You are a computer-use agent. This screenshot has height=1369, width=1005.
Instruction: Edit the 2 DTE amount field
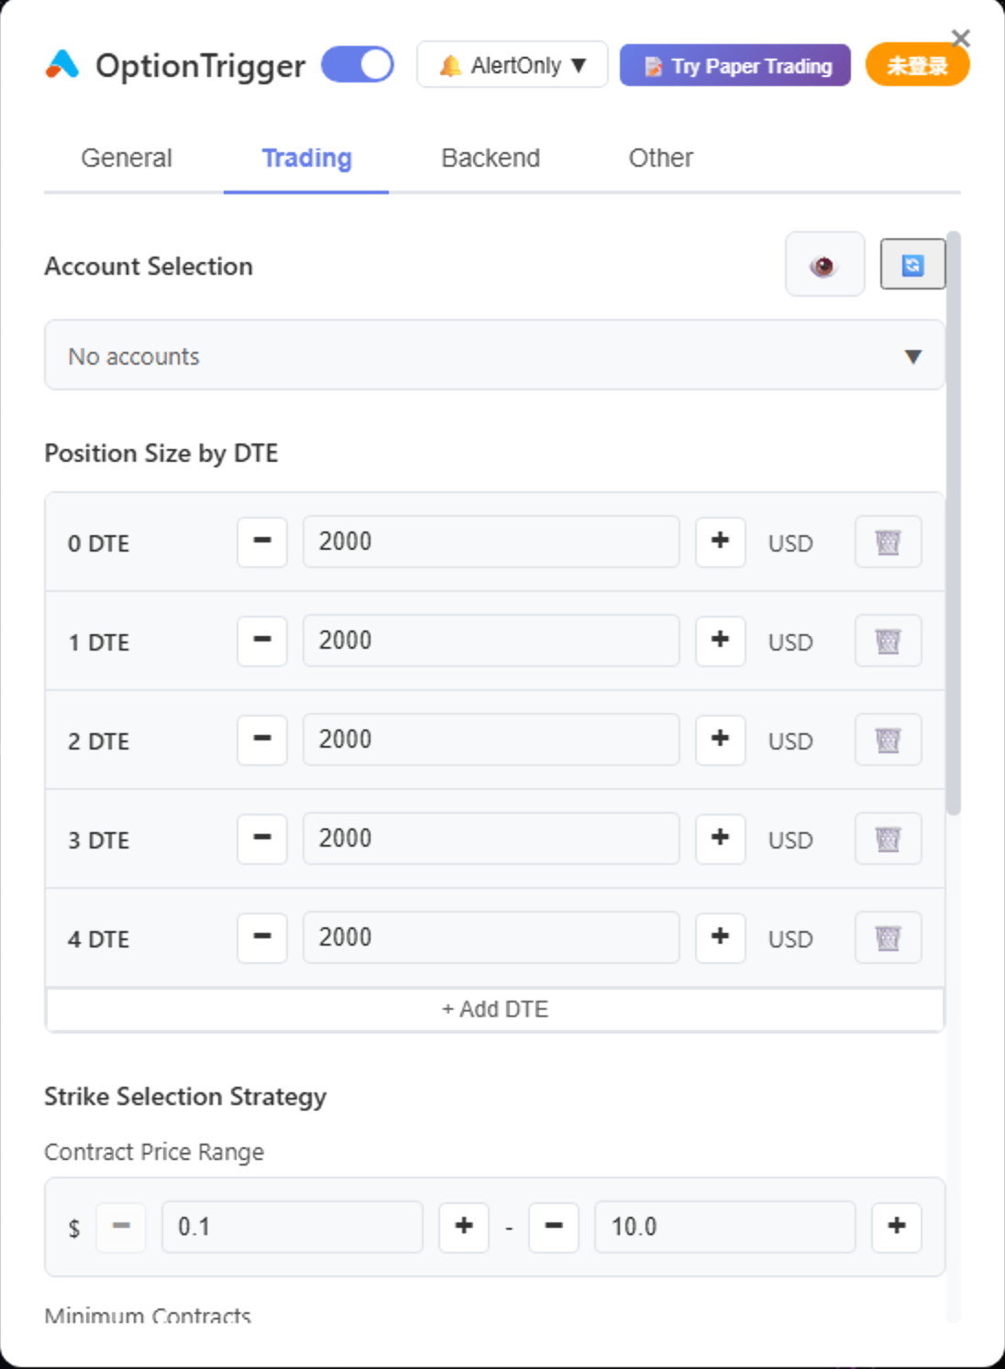coord(491,739)
